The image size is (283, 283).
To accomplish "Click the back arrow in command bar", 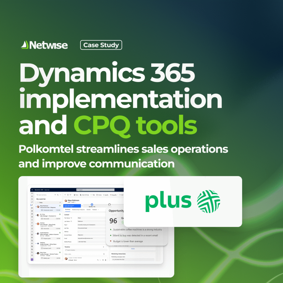I will click(x=65, y=195).
